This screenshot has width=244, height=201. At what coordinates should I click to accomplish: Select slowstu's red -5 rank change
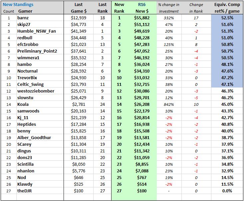[196, 98]
